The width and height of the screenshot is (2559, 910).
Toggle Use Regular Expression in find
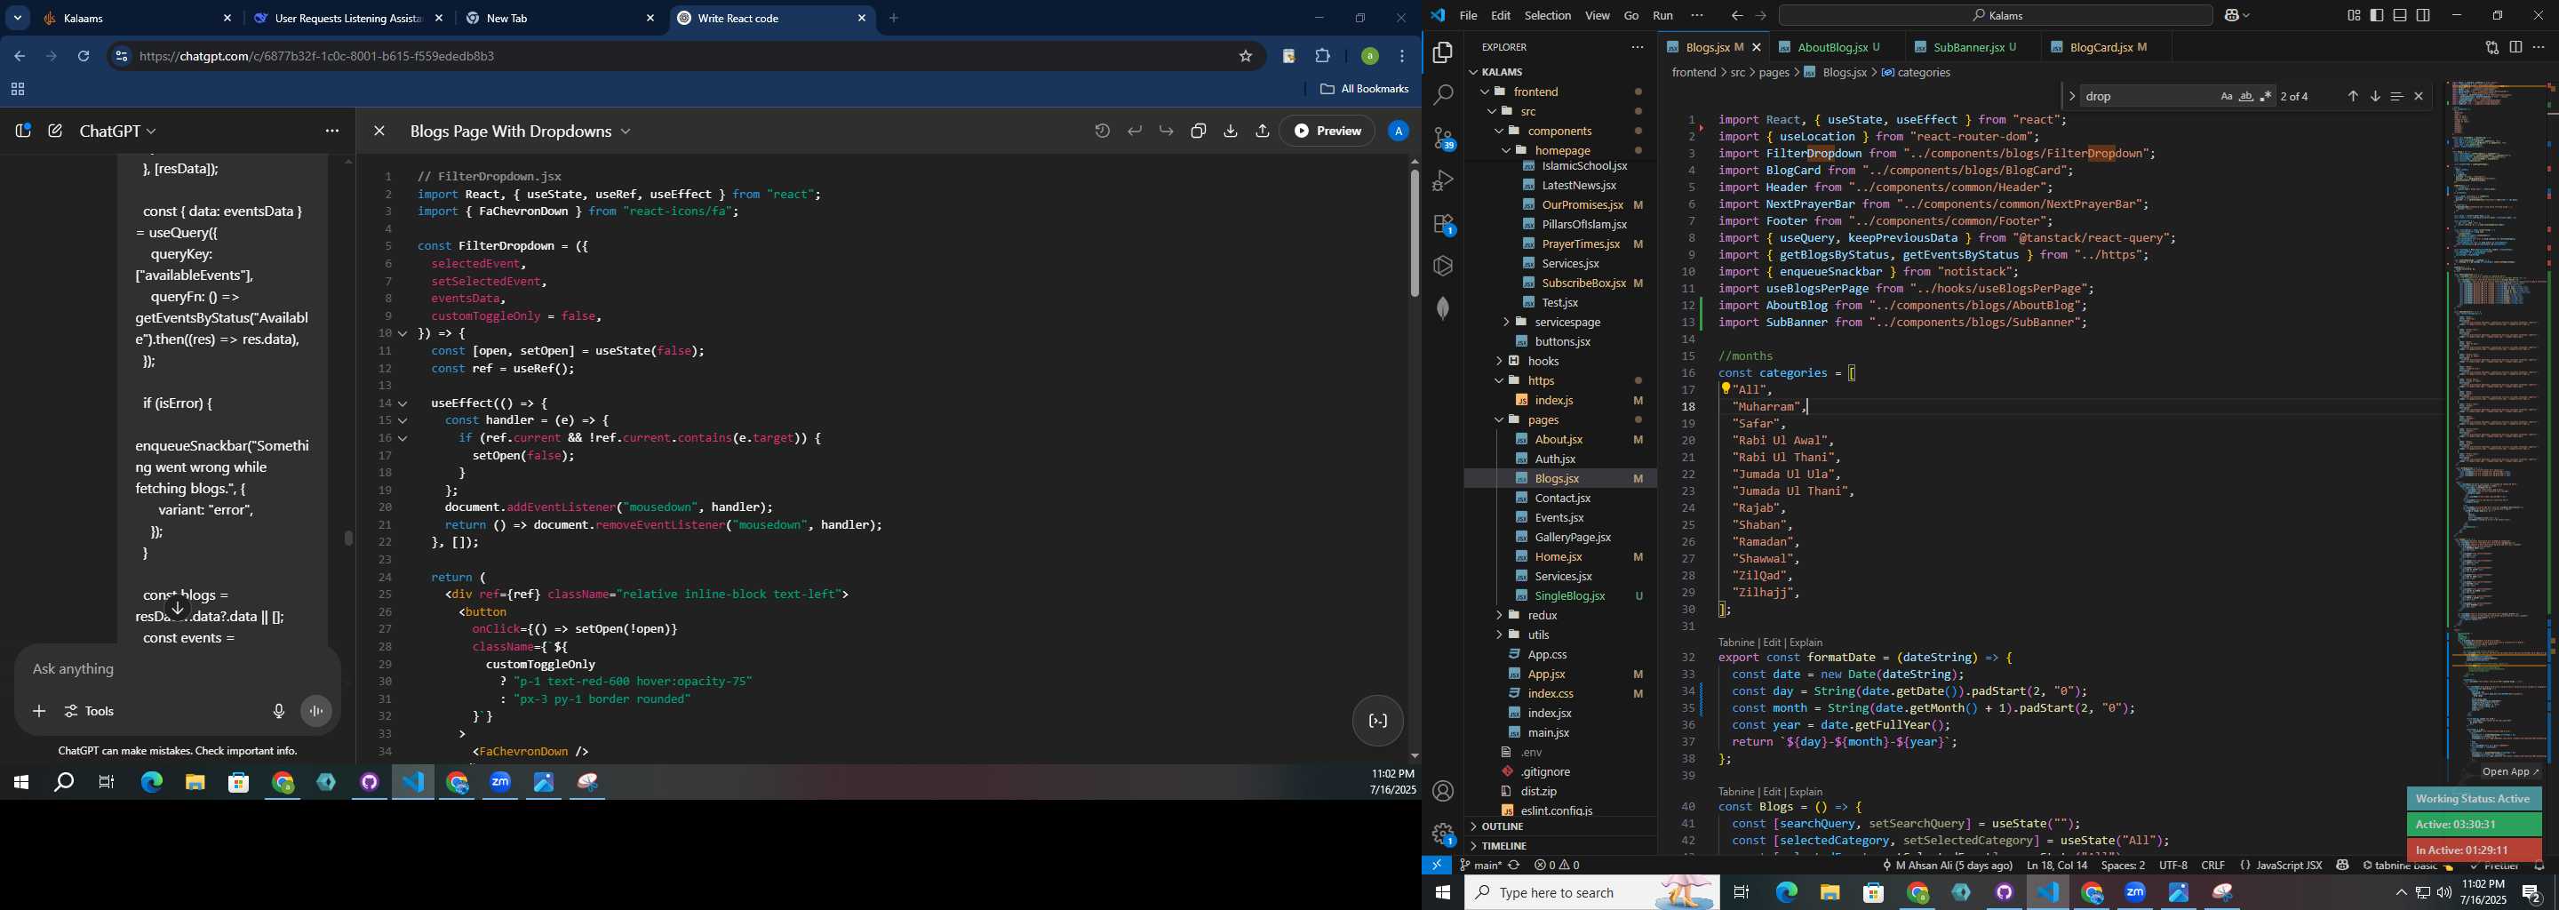[2266, 96]
